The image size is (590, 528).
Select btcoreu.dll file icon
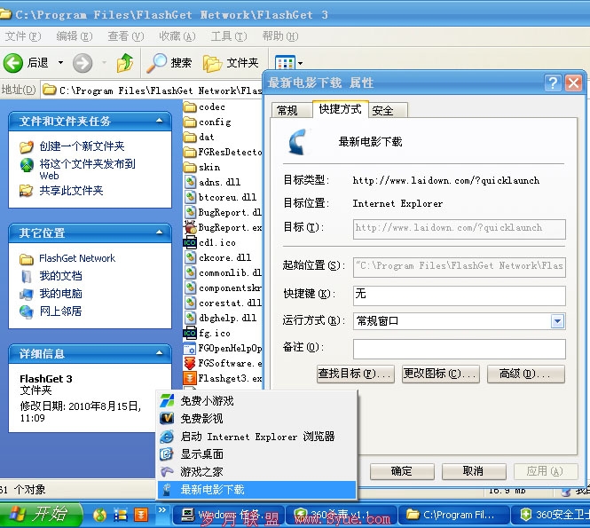click(191, 197)
